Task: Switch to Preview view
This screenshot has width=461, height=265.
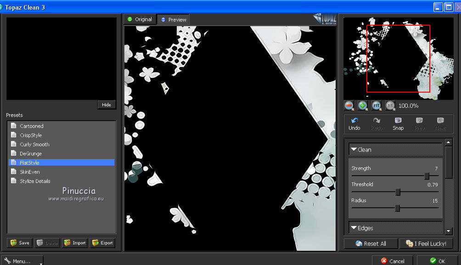Action: click(x=174, y=20)
